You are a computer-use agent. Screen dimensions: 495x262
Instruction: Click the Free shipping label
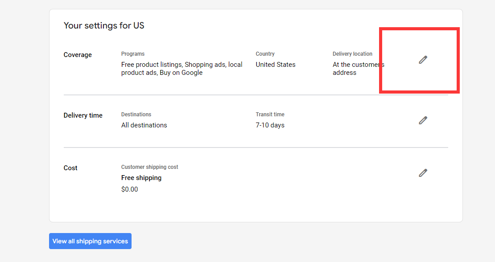pos(141,177)
